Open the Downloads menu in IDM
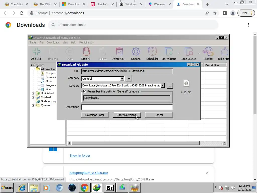257x193 pixels. click(x=53, y=42)
